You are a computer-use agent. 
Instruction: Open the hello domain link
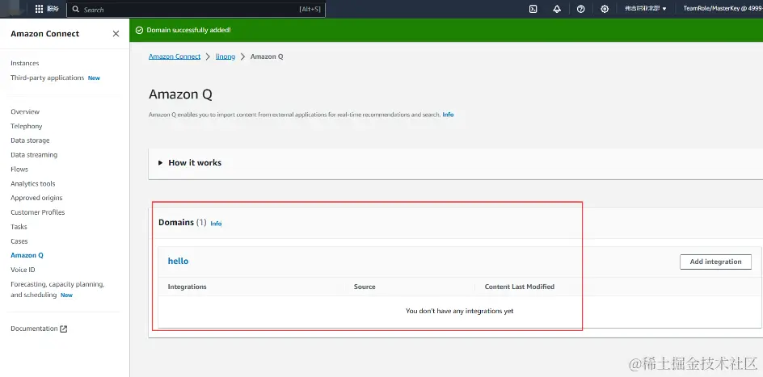pyautogui.click(x=178, y=261)
